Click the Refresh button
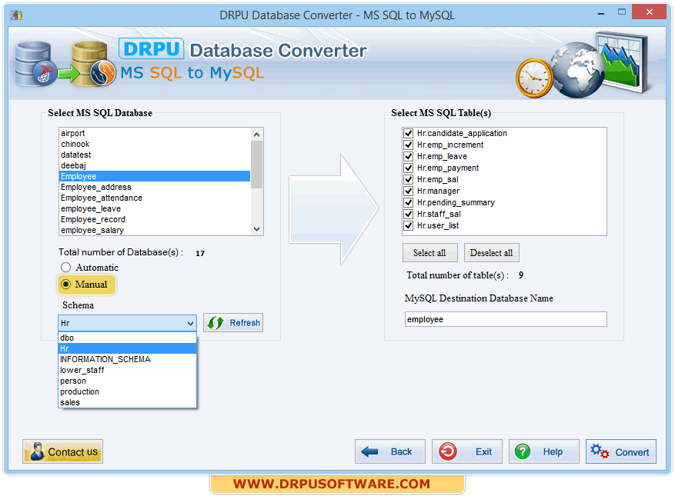The height and width of the screenshot is (496, 675). [233, 323]
